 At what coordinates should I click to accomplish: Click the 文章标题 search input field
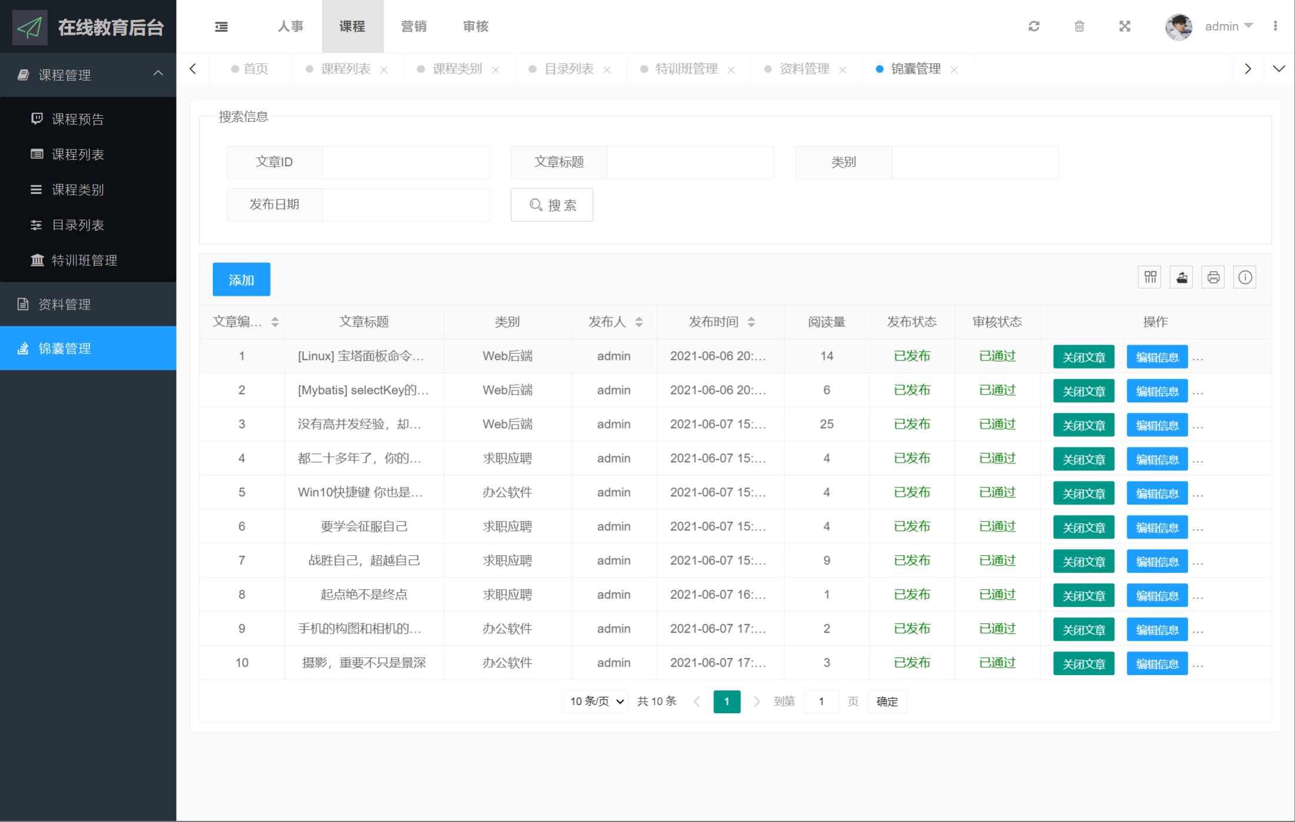[x=690, y=162]
